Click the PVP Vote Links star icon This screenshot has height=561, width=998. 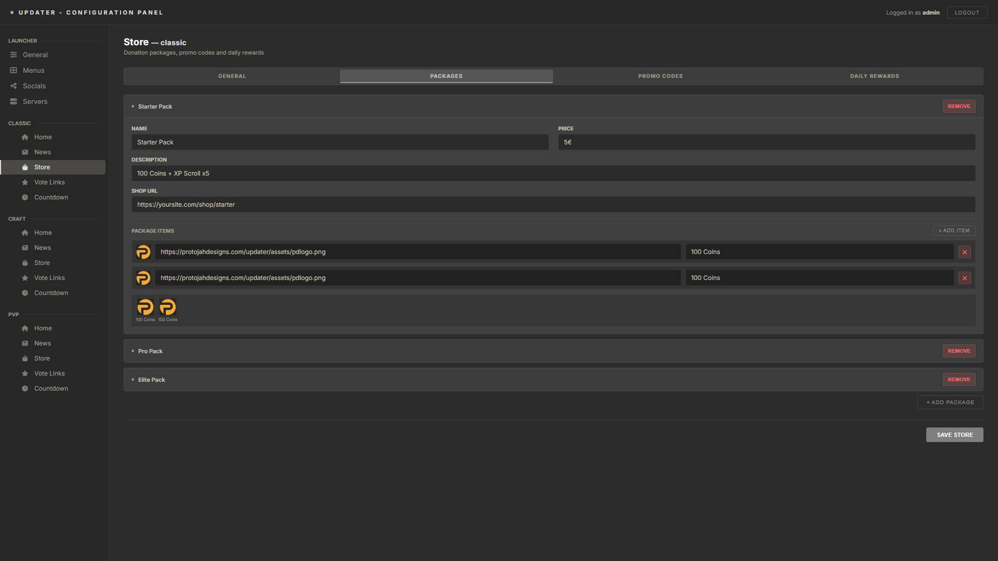click(x=25, y=373)
